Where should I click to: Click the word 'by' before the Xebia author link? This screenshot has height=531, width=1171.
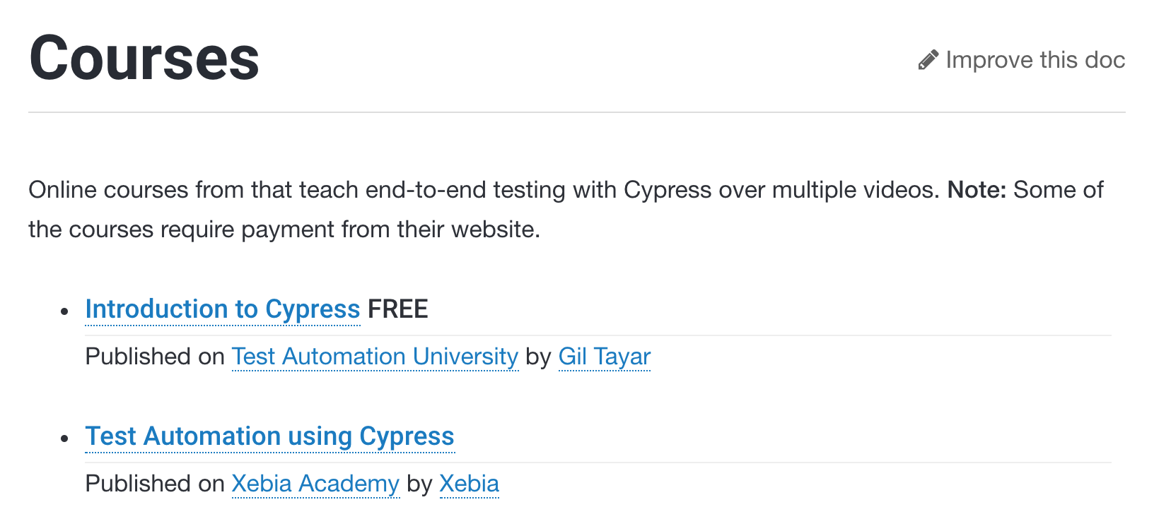click(419, 484)
